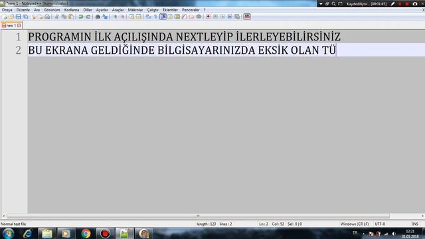
Task: Click the ABC spell check icon
Action: click(247, 17)
